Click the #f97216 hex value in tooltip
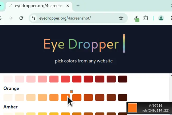 (x=156, y=106)
